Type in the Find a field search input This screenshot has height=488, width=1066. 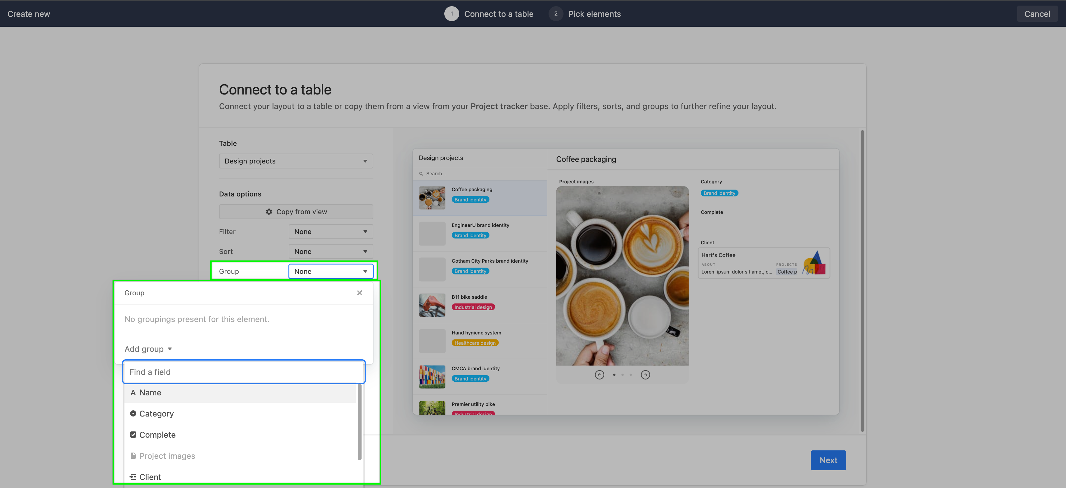click(x=243, y=371)
